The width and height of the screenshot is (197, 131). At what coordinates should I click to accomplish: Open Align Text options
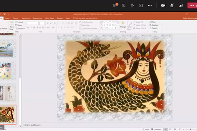click(x=85, y=25)
